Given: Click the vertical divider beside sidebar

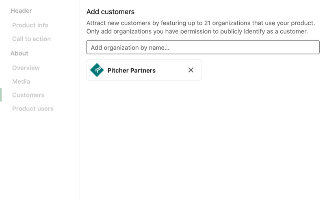Looking at the screenshot, I should pos(79,100).
